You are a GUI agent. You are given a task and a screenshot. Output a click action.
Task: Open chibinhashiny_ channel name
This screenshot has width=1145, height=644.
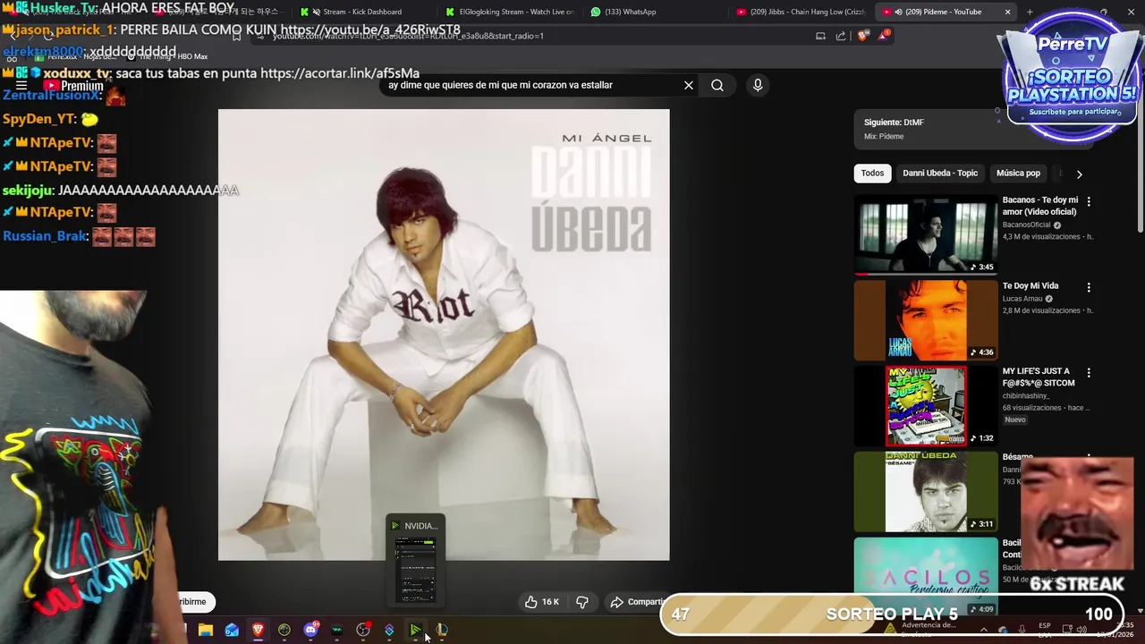pos(1026,395)
